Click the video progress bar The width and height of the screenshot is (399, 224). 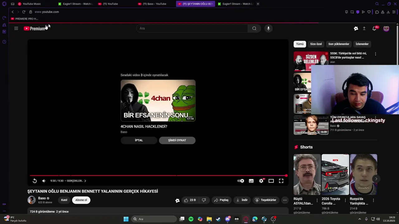pos(158,176)
